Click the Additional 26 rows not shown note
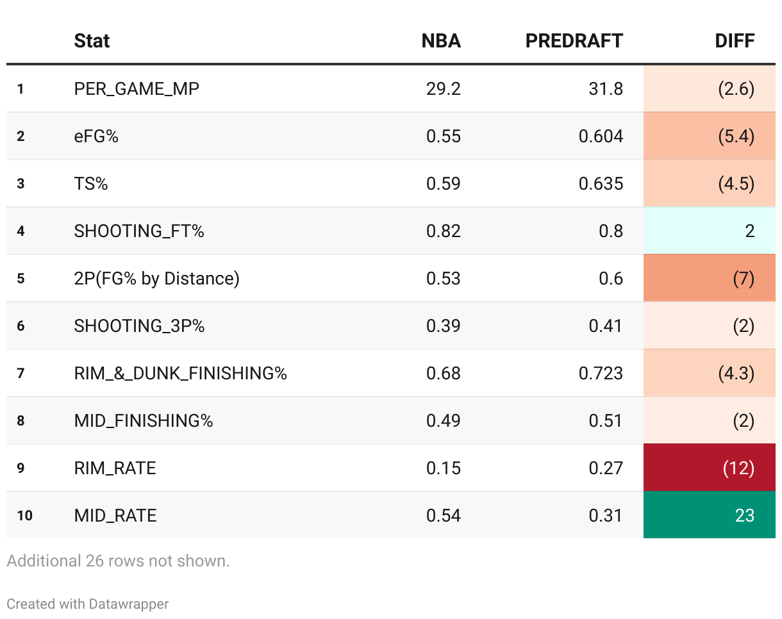This screenshot has width=782, height=619. (118, 561)
